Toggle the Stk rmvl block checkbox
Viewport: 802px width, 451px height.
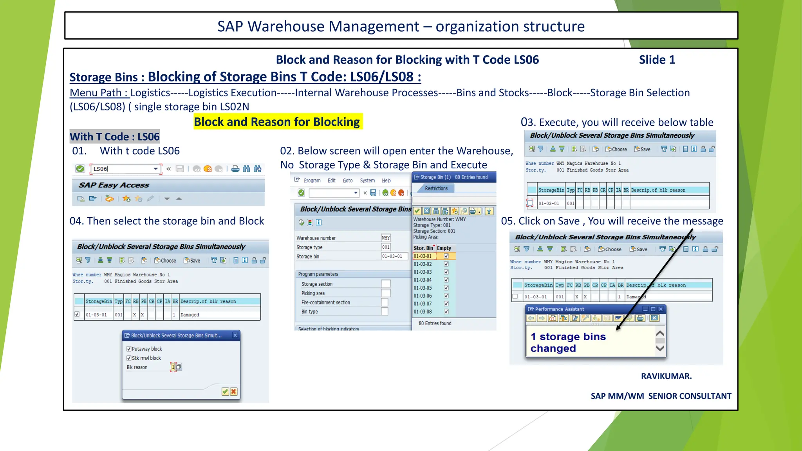point(129,358)
